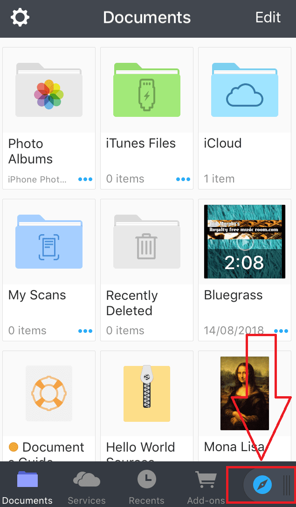Tap the compass browser icon
The height and width of the screenshot is (507, 296).
coord(262,485)
